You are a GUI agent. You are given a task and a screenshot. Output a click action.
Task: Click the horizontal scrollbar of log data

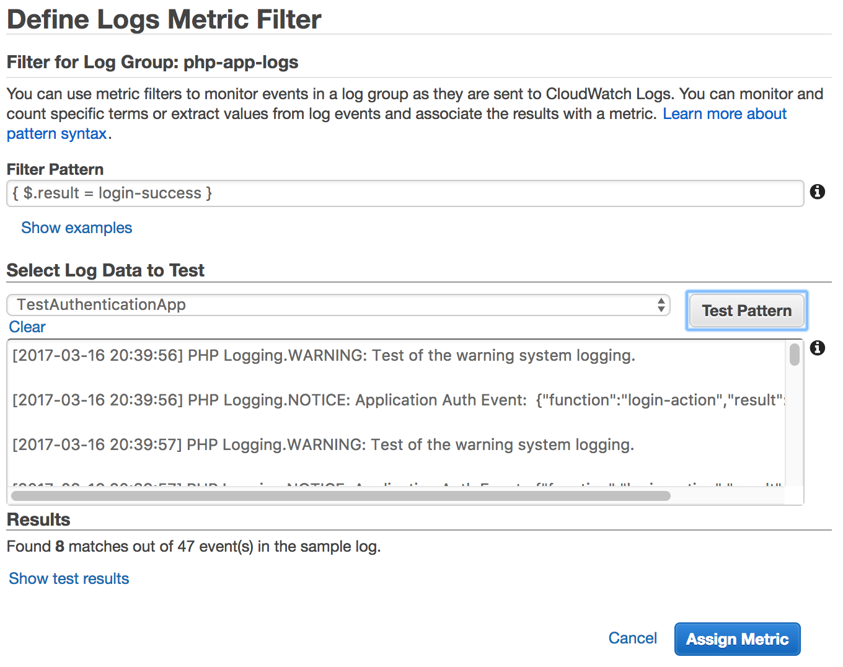pyautogui.click(x=341, y=495)
